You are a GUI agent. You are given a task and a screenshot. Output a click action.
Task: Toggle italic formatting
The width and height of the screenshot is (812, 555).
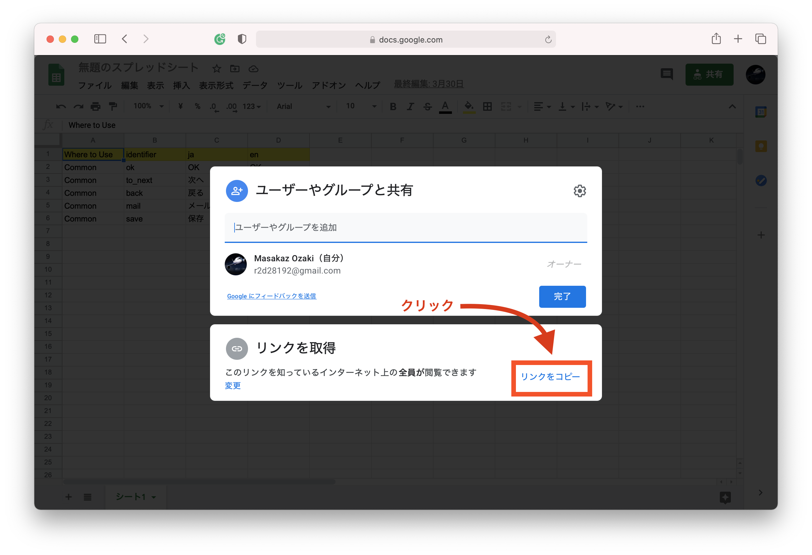point(410,106)
